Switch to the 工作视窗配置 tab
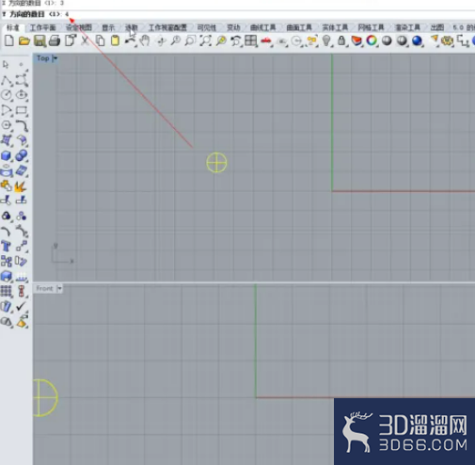Viewport: 475px width, 465px height. point(167,27)
